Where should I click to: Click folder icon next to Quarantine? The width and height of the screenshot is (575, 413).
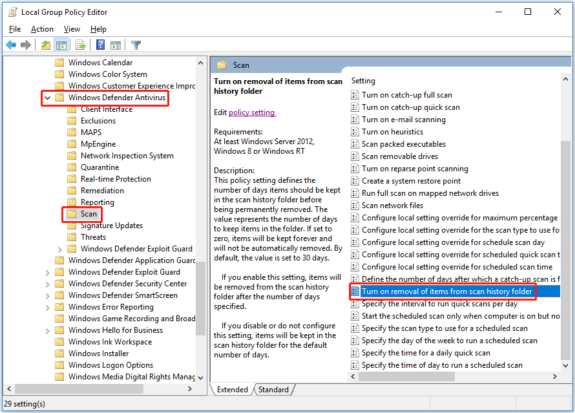tap(72, 167)
